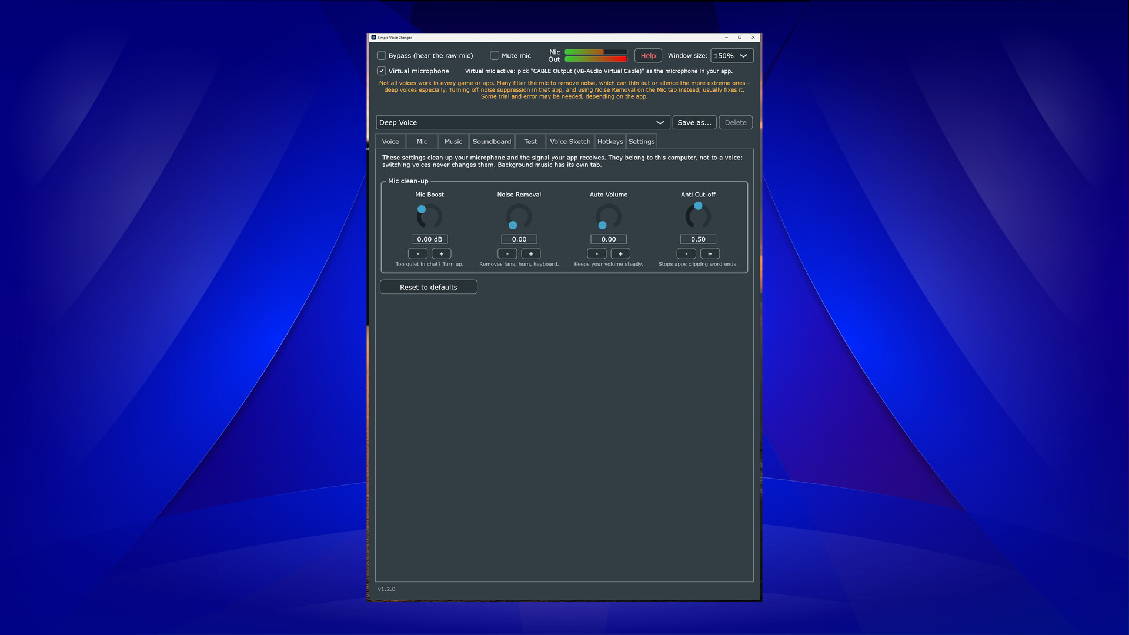Close the Simple Voice Changer window
The width and height of the screenshot is (1129, 635).
(753, 38)
